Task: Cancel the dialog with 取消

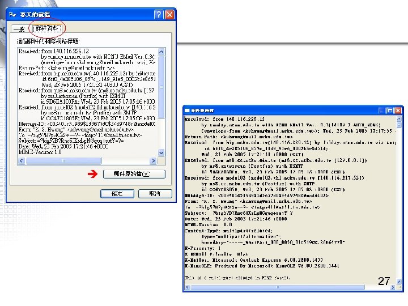Action: coord(155,194)
